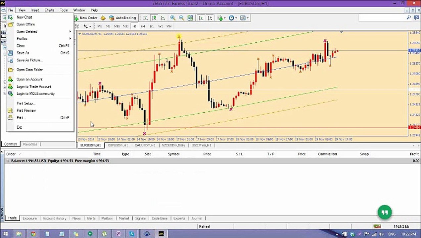Open the Insert menu
The width and height of the screenshot is (421, 238).
pyautogui.click(x=35, y=10)
